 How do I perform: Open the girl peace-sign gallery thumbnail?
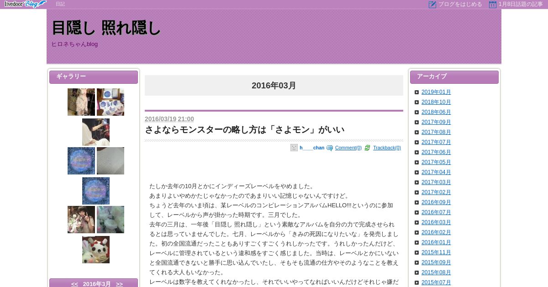pyautogui.click(x=81, y=220)
